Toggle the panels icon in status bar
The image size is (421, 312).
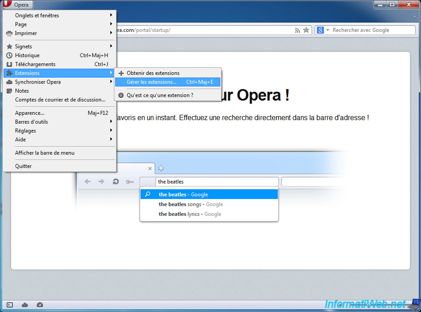point(10,305)
